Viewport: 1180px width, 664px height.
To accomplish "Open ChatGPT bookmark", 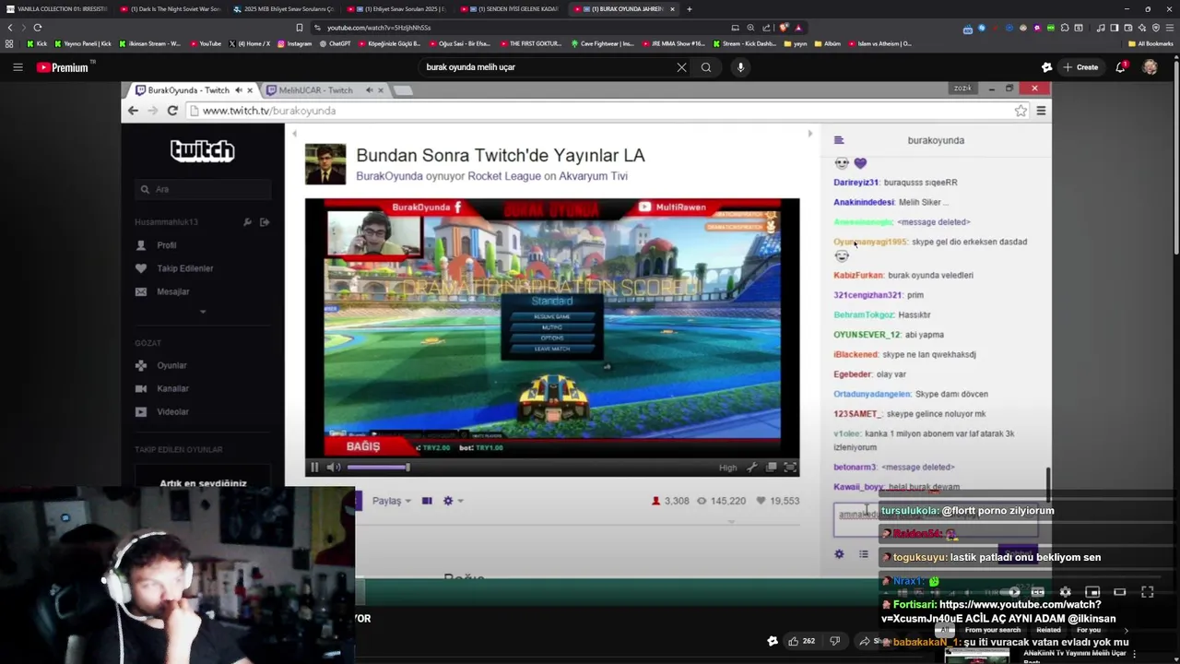I will click(x=335, y=43).
